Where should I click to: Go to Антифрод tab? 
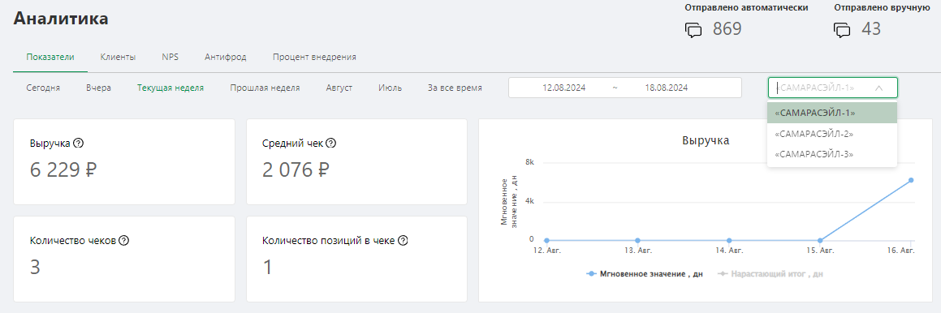coord(226,57)
